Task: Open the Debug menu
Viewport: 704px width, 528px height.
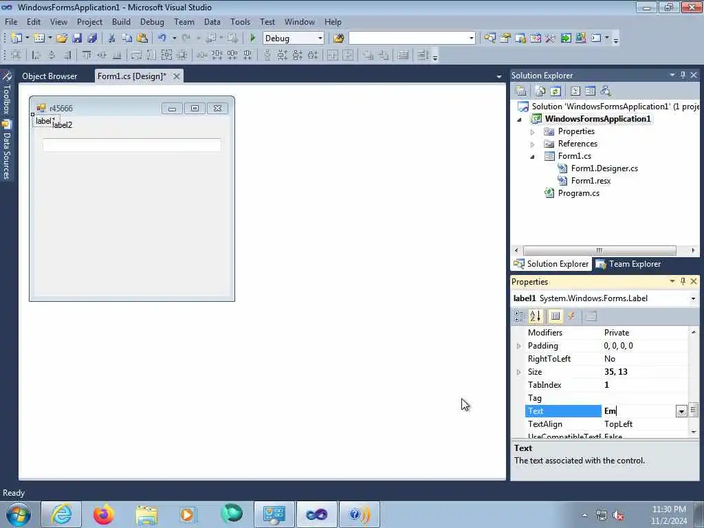Action: [152, 21]
